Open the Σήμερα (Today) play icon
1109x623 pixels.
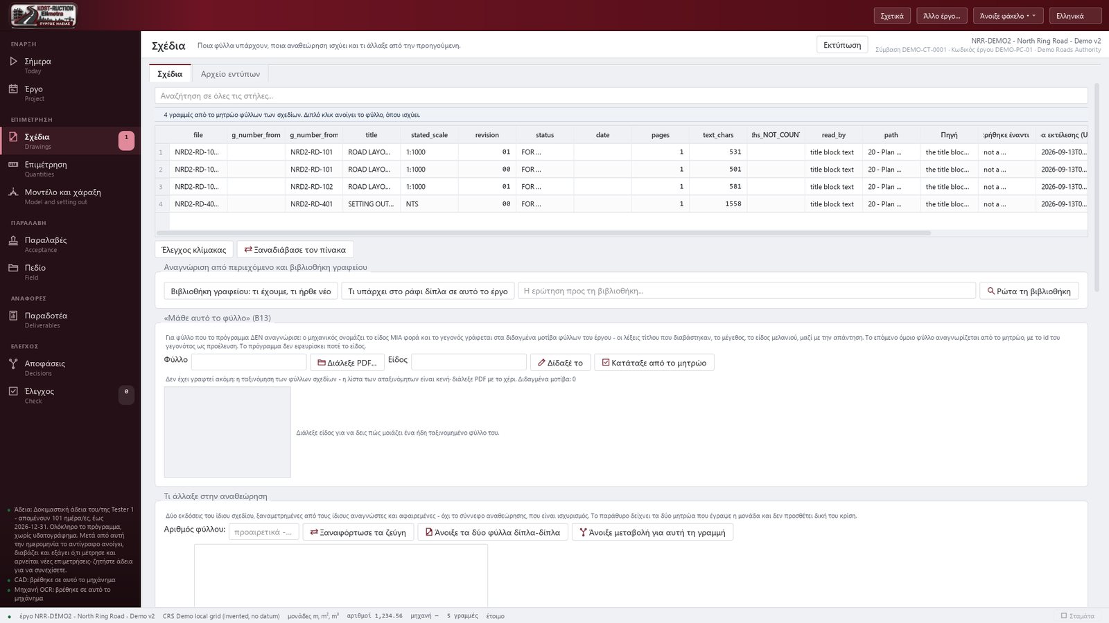[13, 61]
